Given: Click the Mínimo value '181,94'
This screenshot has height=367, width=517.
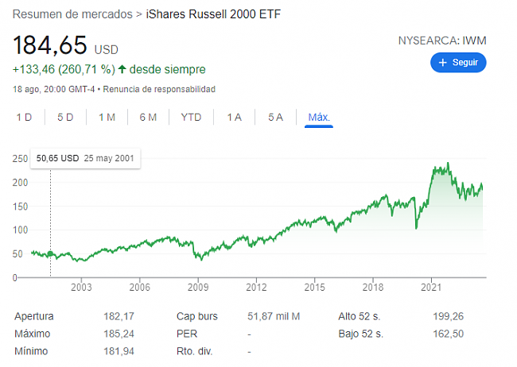Looking at the screenshot, I should [119, 351].
